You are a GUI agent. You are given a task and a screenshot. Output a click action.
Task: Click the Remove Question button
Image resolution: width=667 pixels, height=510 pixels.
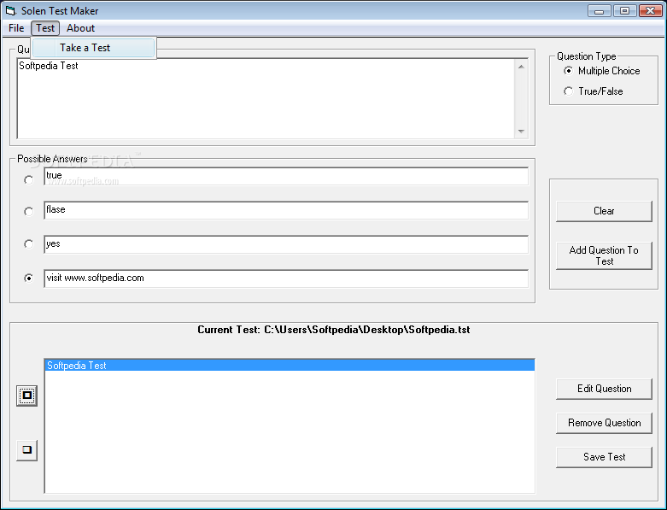604,423
